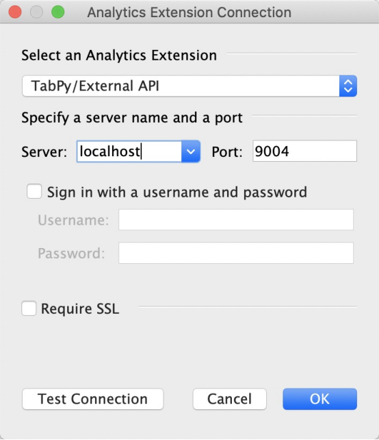Viewport: 379px width, 440px height.
Task: Click the gray disabled minimize button
Action: [36, 12]
